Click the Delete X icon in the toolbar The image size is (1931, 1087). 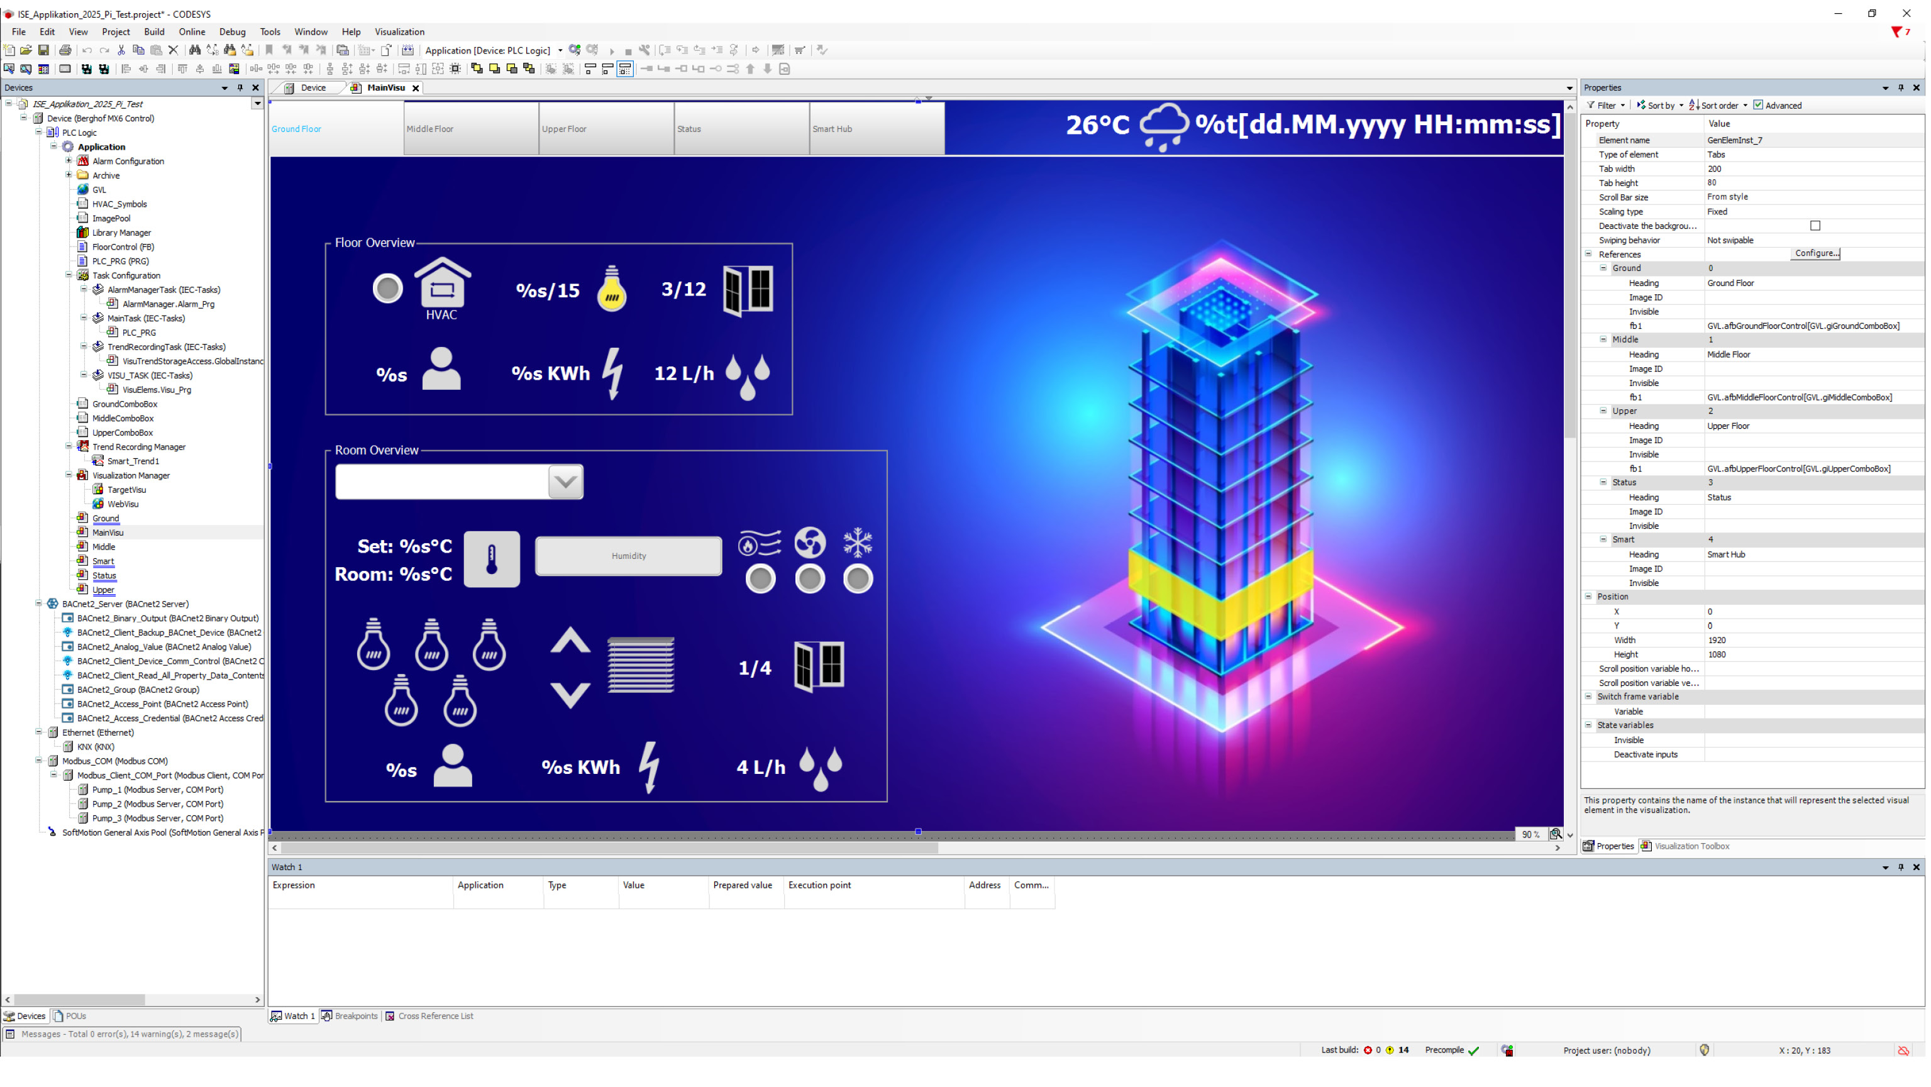pos(173,50)
